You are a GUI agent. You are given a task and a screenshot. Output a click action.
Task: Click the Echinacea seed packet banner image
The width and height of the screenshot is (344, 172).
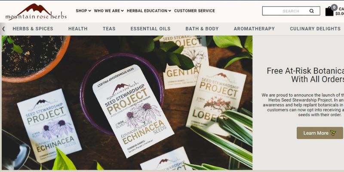point(127,103)
